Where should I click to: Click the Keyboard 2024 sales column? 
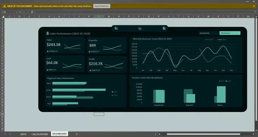tap(190, 98)
